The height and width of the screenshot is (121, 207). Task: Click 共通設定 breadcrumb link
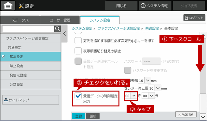tap(152, 28)
